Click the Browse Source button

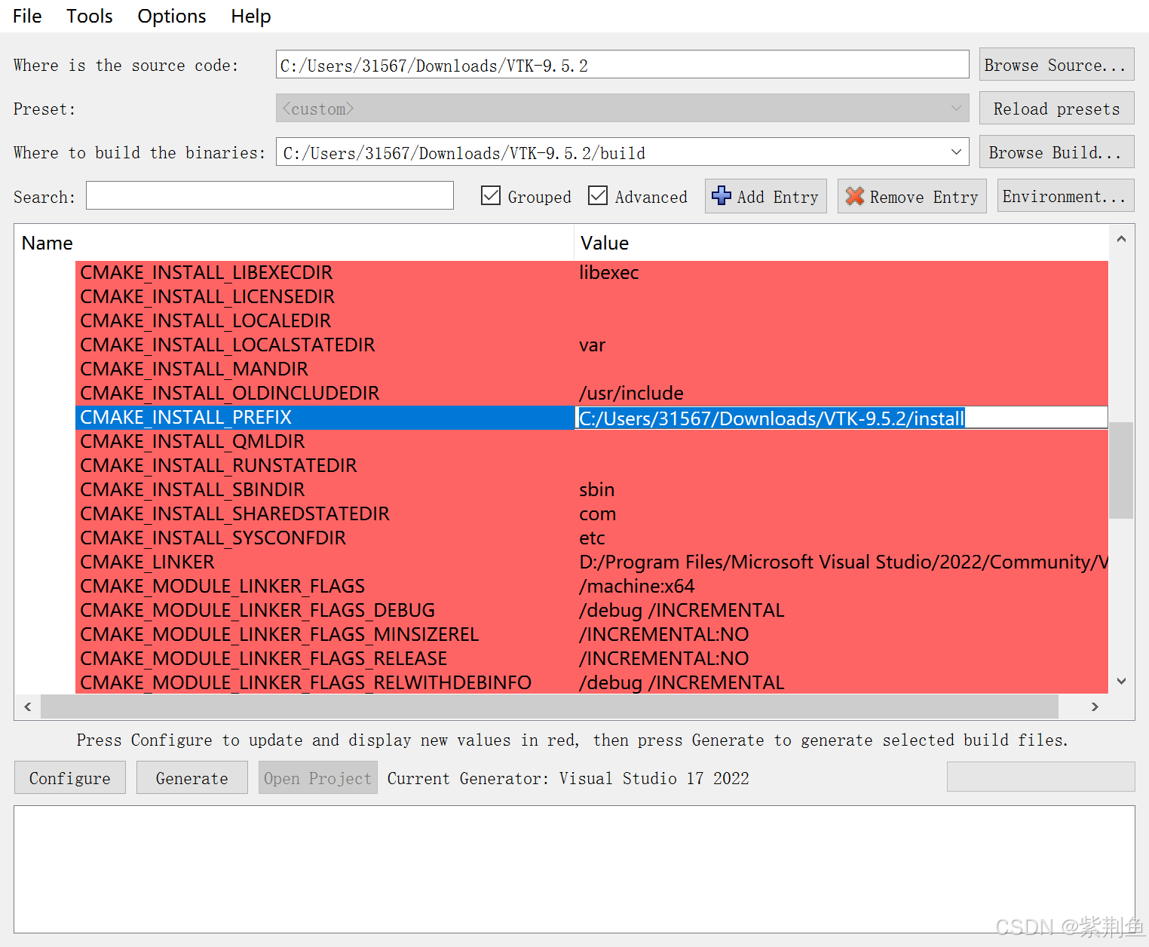(x=1056, y=65)
